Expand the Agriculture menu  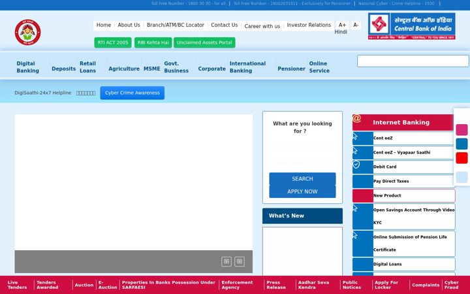(x=124, y=69)
